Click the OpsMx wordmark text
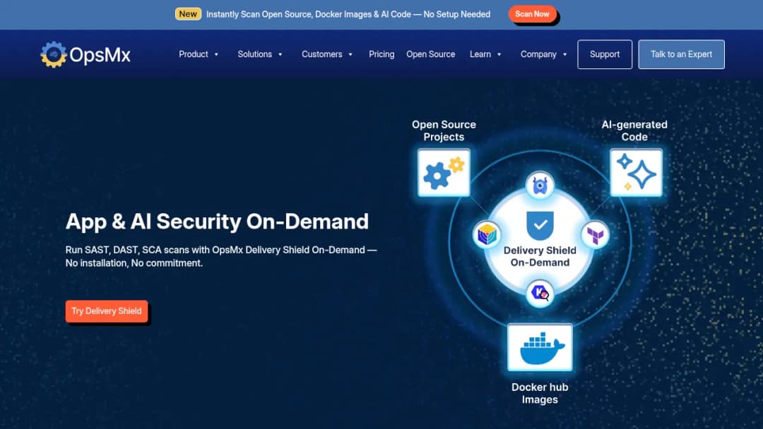 click(x=100, y=55)
